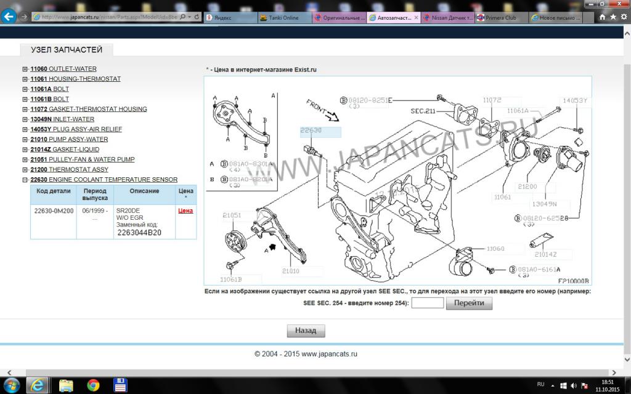Click the browser forward arrow button

(24, 17)
